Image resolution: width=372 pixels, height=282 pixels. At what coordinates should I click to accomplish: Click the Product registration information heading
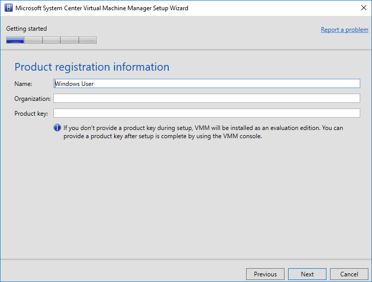[92, 67]
